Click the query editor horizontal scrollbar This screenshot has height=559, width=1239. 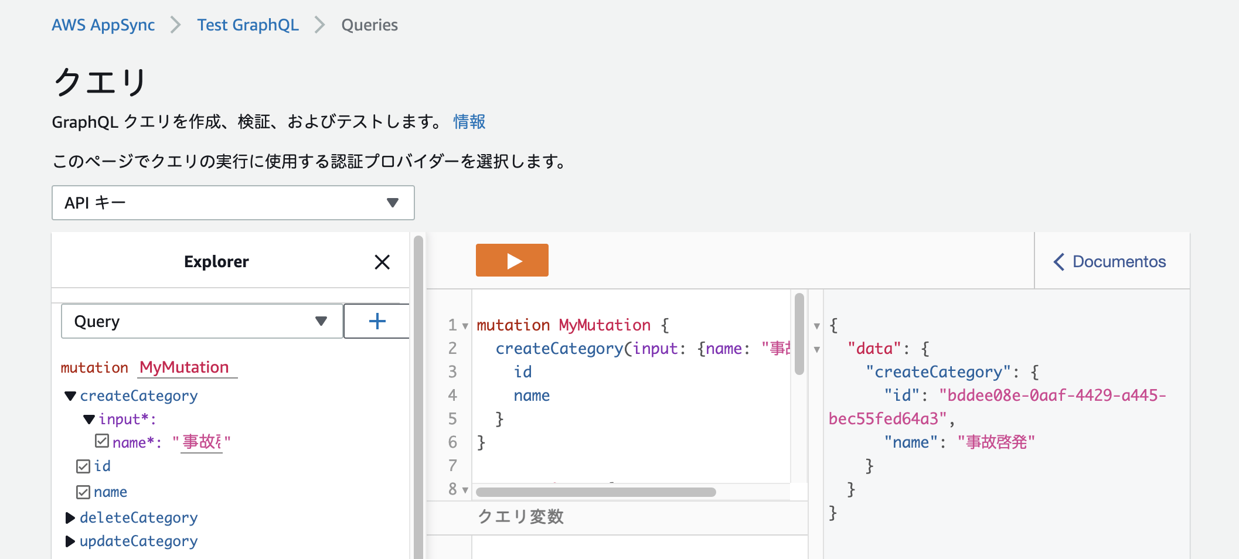pos(596,492)
